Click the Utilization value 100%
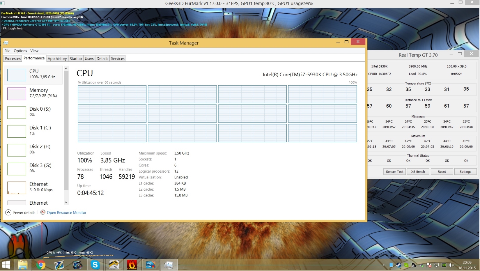This screenshot has width=480, height=271. [85, 160]
